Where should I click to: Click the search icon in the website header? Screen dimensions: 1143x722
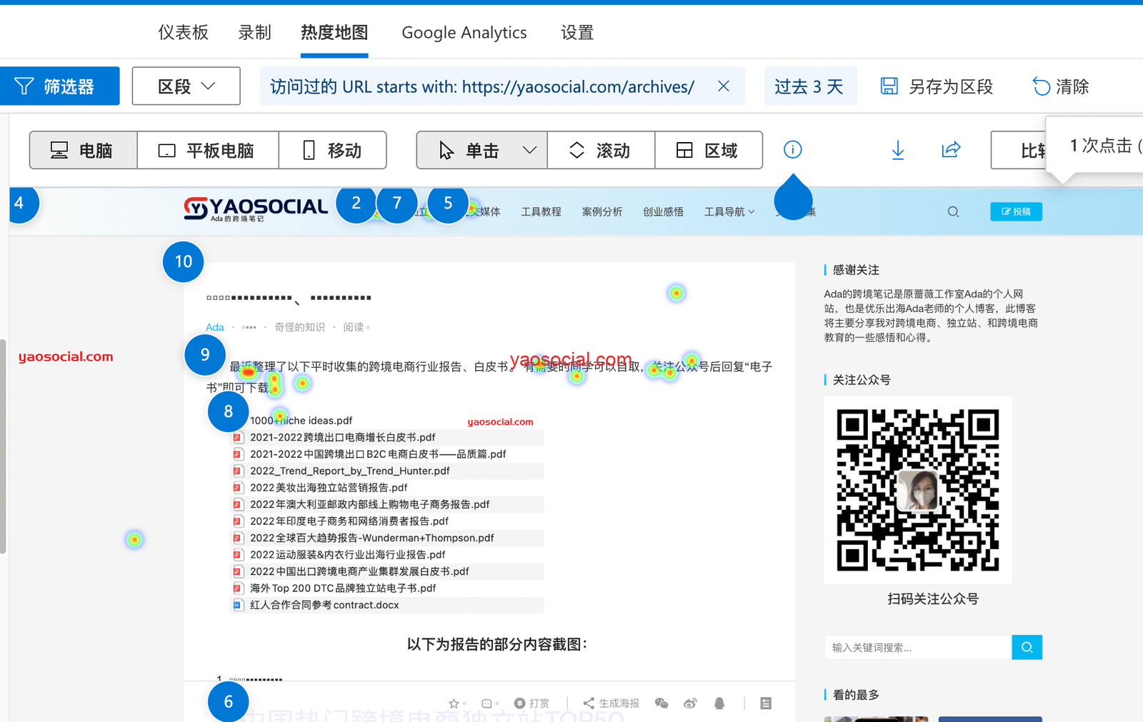click(x=953, y=212)
